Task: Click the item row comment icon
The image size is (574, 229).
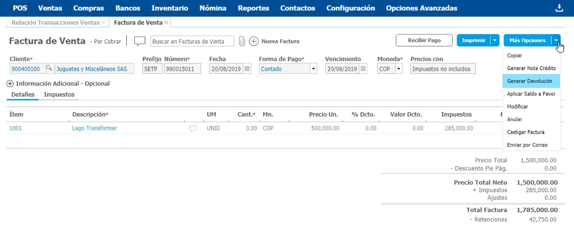Action: coord(194,129)
